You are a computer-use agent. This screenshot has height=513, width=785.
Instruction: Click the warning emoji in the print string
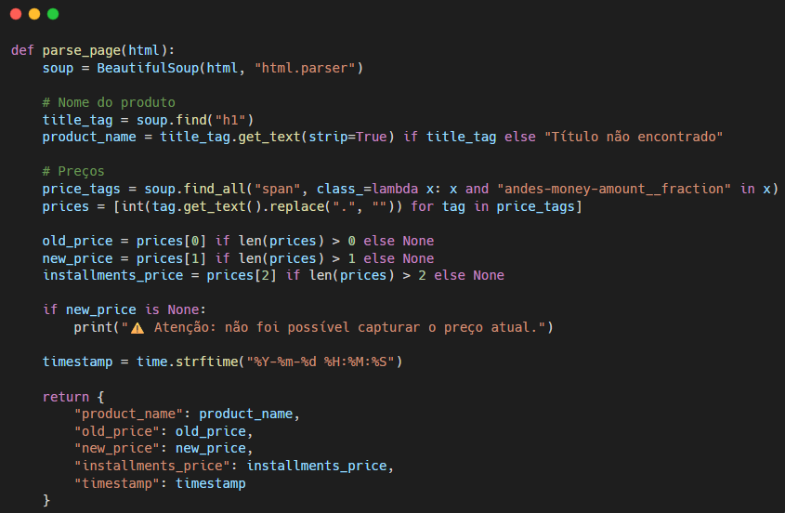137,327
